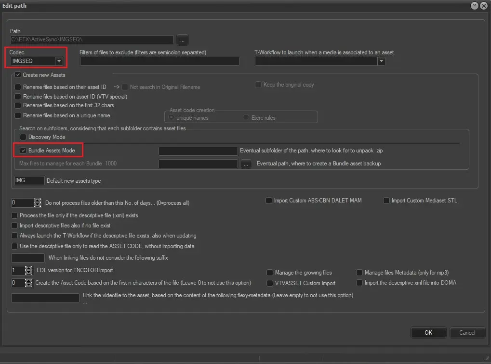Enable Rename files based on a unique name

18,115
